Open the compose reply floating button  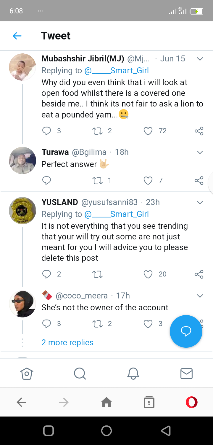[x=186, y=331]
